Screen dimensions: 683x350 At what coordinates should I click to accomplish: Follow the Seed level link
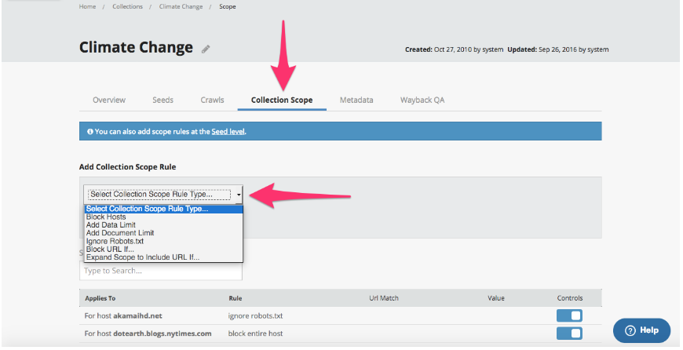click(x=228, y=132)
